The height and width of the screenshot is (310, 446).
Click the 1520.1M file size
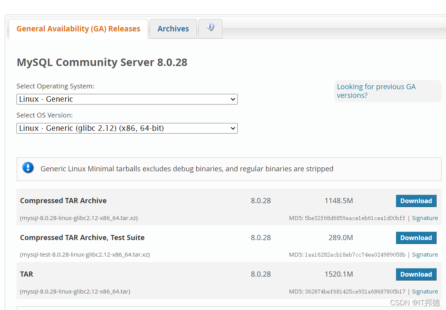point(339,274)
